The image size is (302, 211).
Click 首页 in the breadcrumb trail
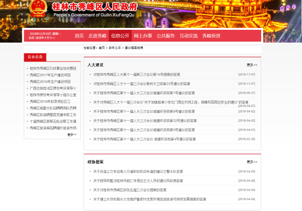point(102,48)
